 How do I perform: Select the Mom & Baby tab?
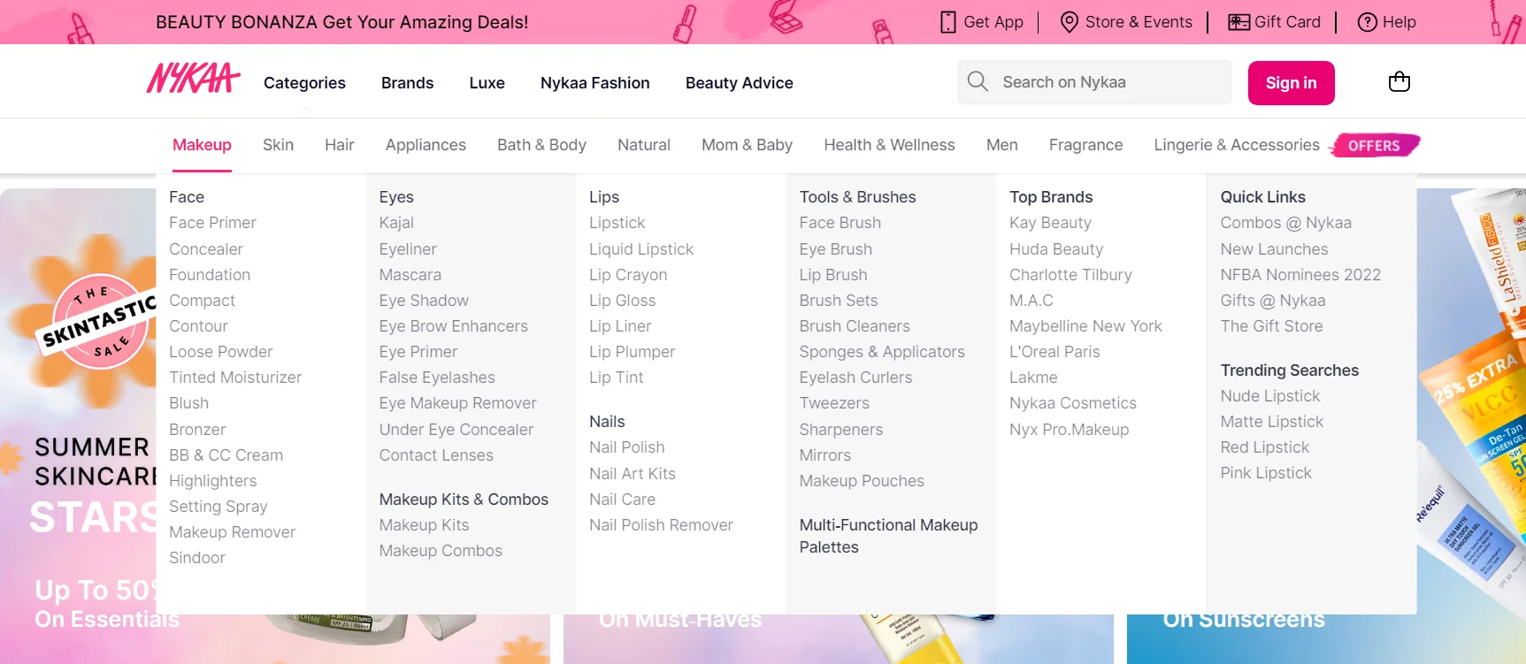tap(747, 145)
